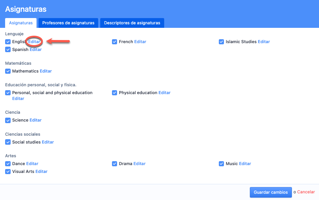
Task: Toggle the Physical education checkbox
Action: click(115, 93)
